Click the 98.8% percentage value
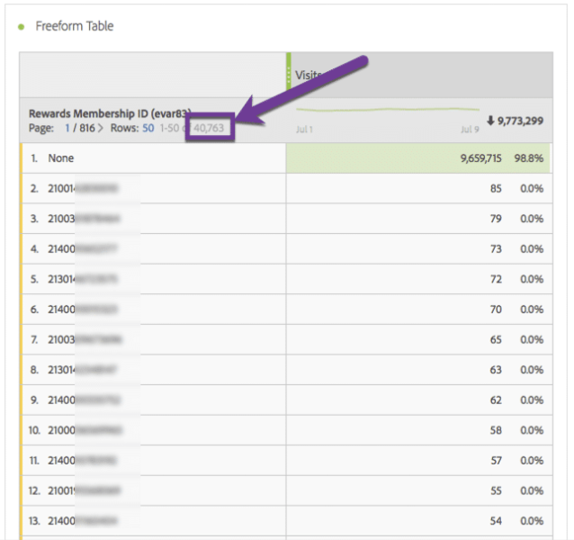574x540 pixels. [529, 158]
